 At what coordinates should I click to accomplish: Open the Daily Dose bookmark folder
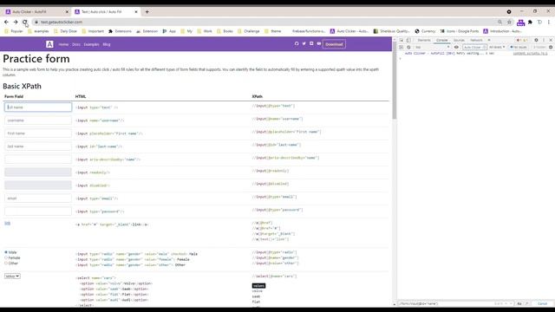coord(66,31)
